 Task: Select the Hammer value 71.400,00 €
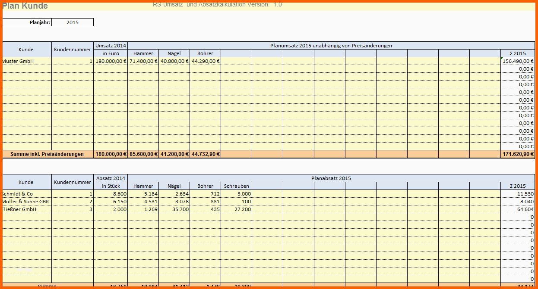(143, 61)
